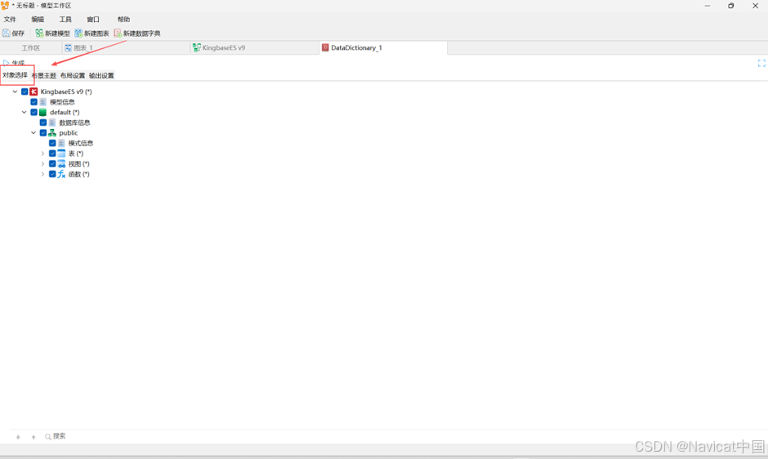The image size is (768, 459).
Task: Collapse the public tree node
Action: [x=33, y=133]
